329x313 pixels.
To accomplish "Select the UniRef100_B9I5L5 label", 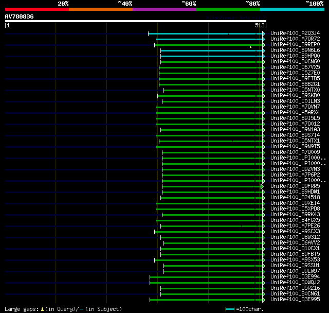I will click(x=295, y=118).
